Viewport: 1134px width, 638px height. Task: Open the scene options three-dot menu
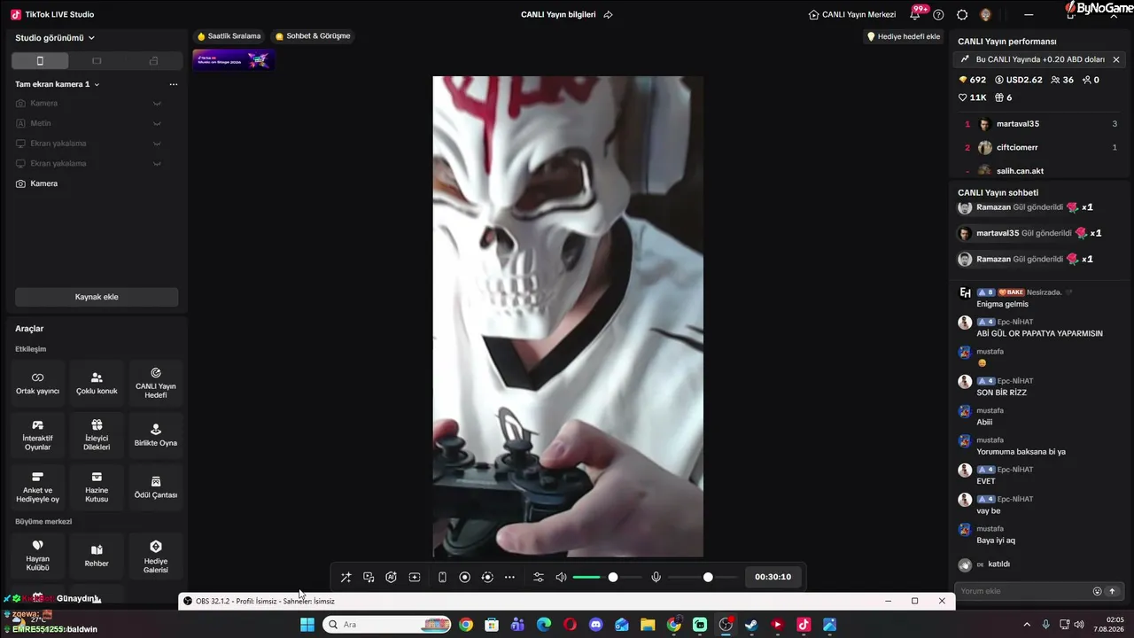pos(174,84)
